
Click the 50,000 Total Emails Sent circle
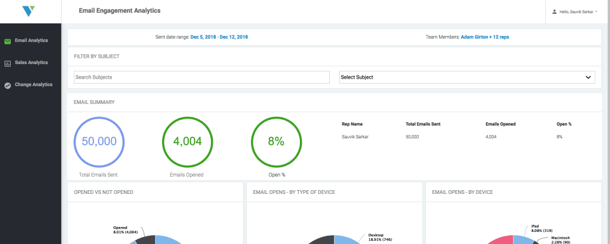pos(99,141)
